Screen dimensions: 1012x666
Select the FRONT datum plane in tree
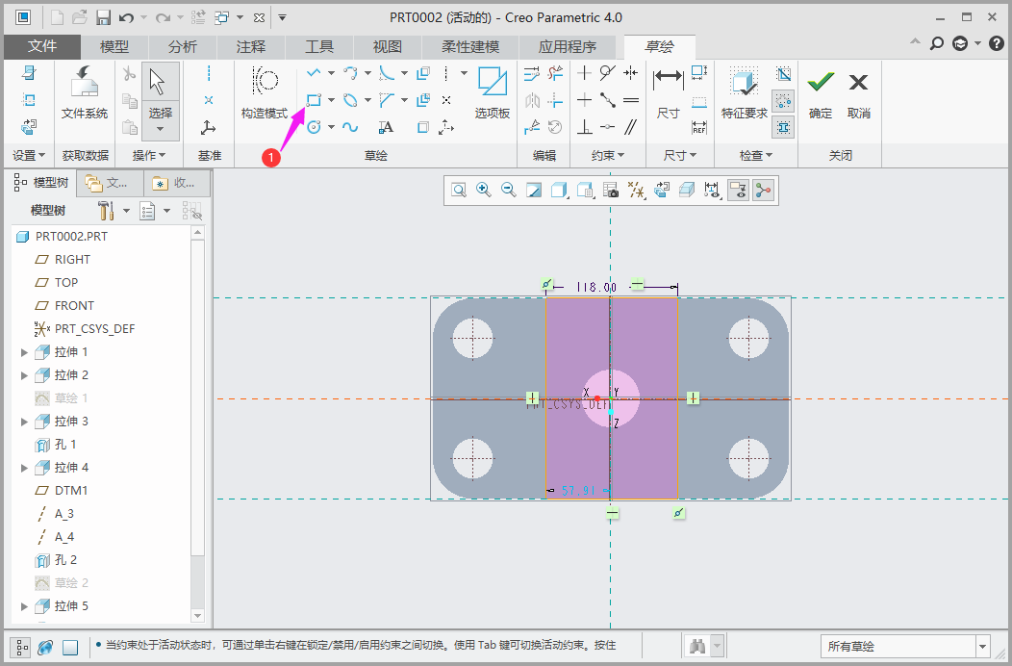pos(74,305)
